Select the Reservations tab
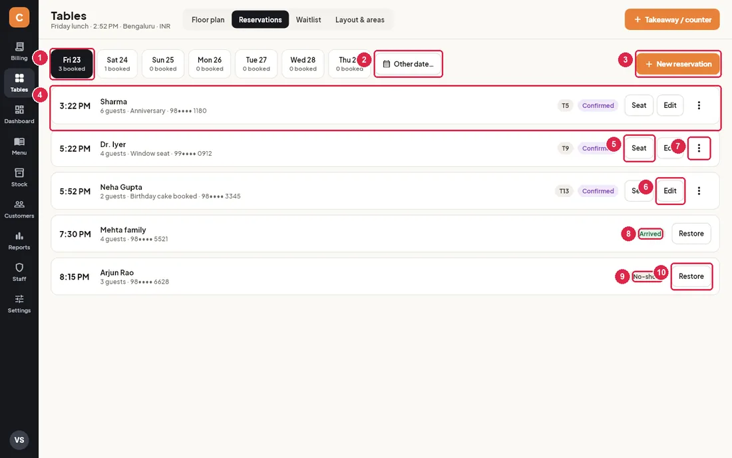 [x=260, y=19]
